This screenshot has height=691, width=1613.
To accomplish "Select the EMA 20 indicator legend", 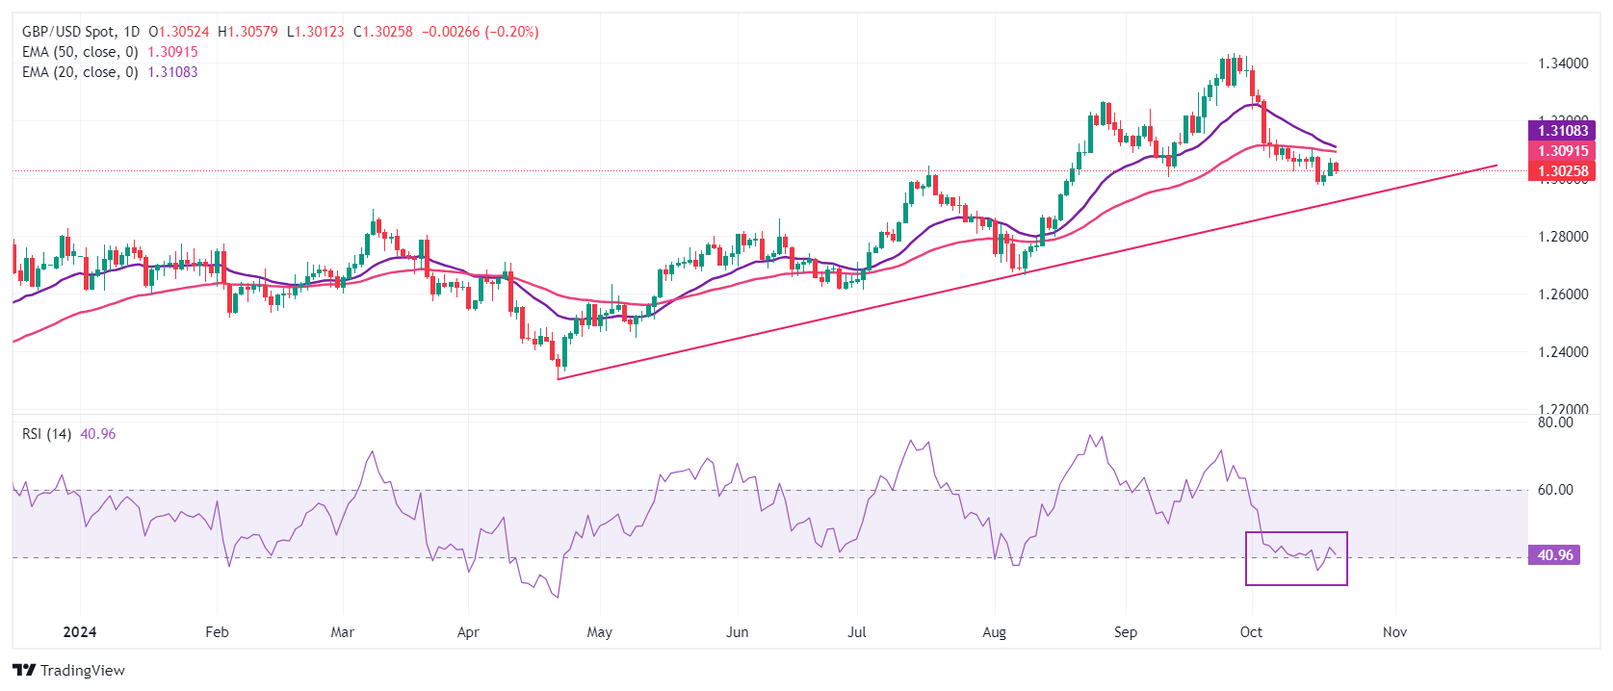I will click(x=80, y=72).
